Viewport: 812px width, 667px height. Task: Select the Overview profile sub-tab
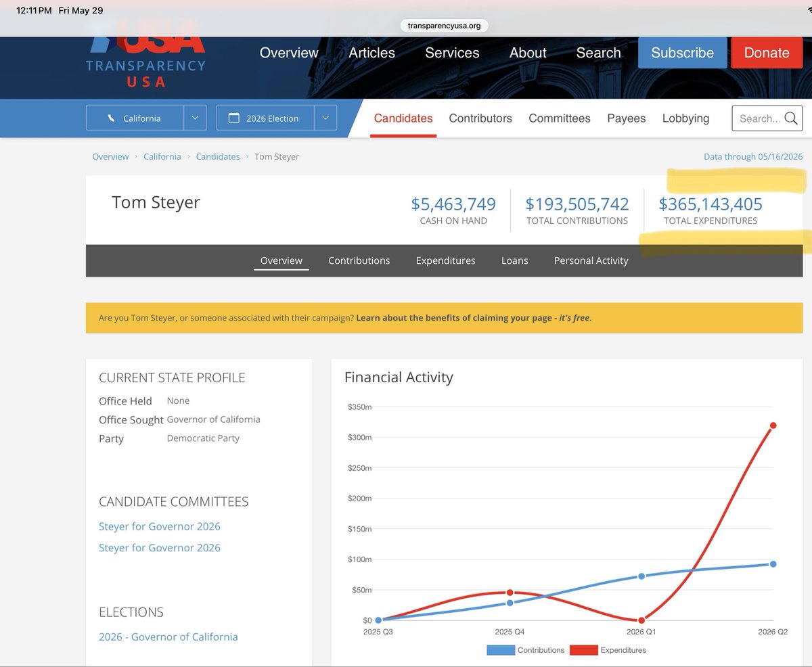281,260
